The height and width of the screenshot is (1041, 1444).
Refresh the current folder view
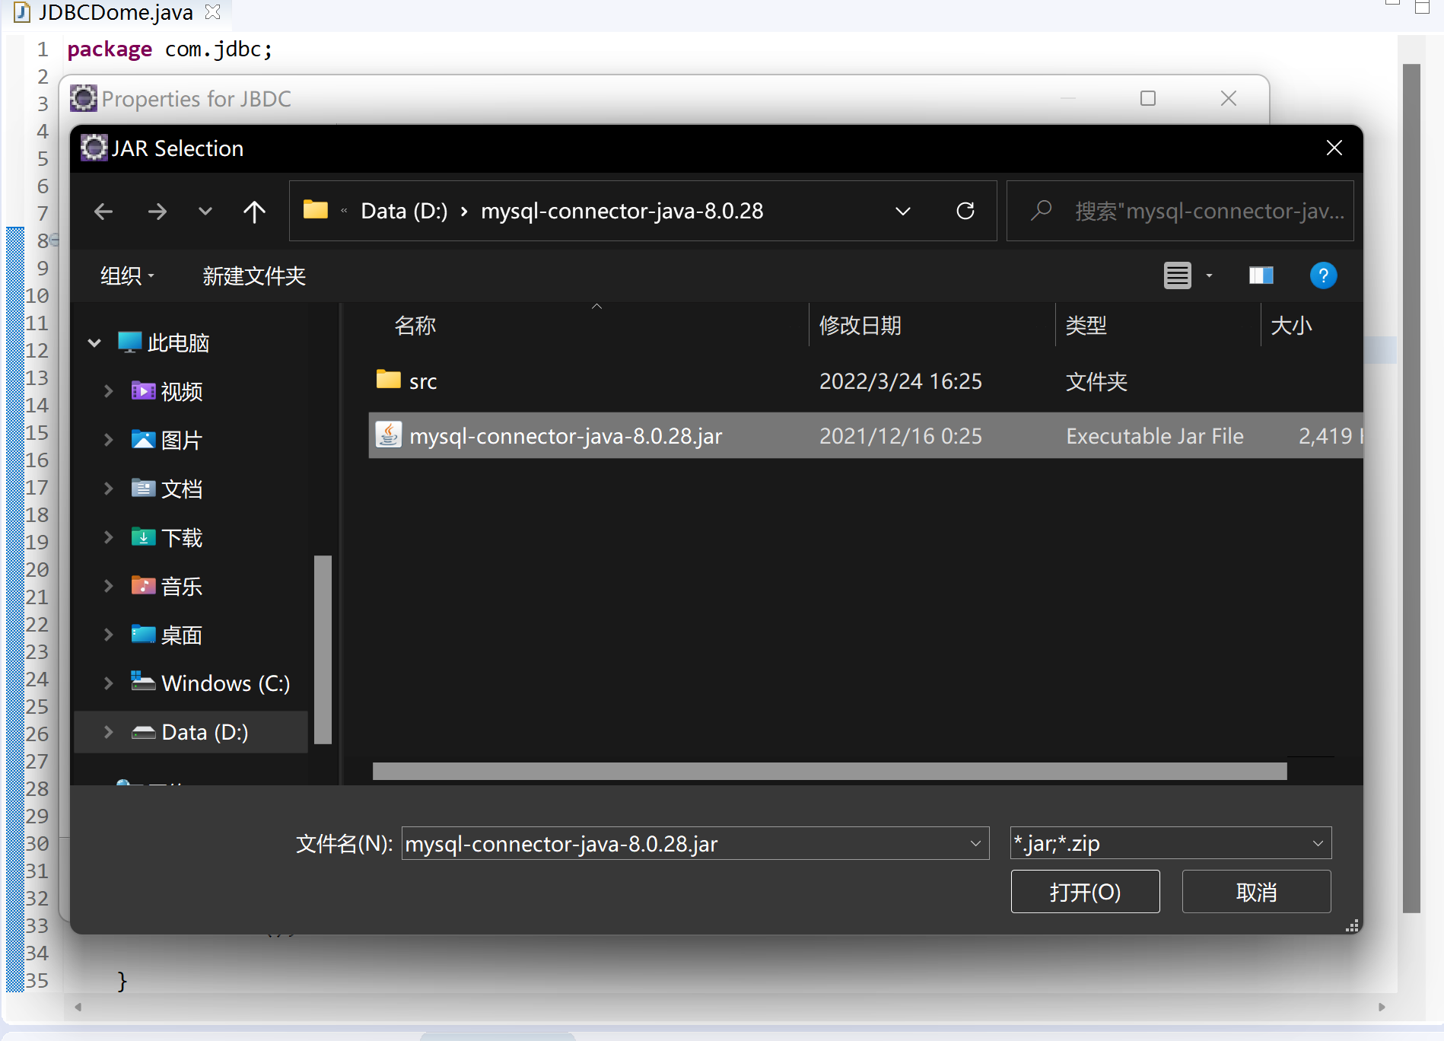965,211
